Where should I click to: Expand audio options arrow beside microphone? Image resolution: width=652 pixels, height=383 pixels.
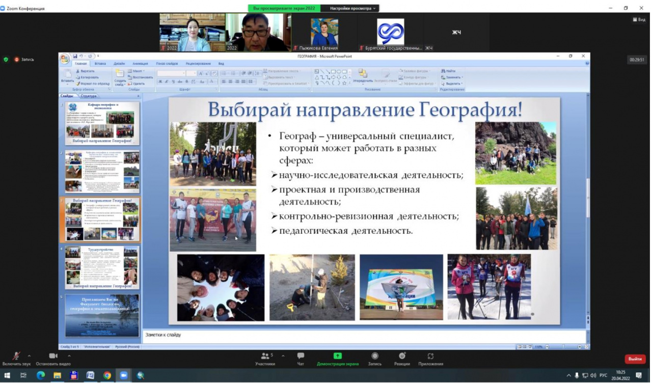(29, 355)
